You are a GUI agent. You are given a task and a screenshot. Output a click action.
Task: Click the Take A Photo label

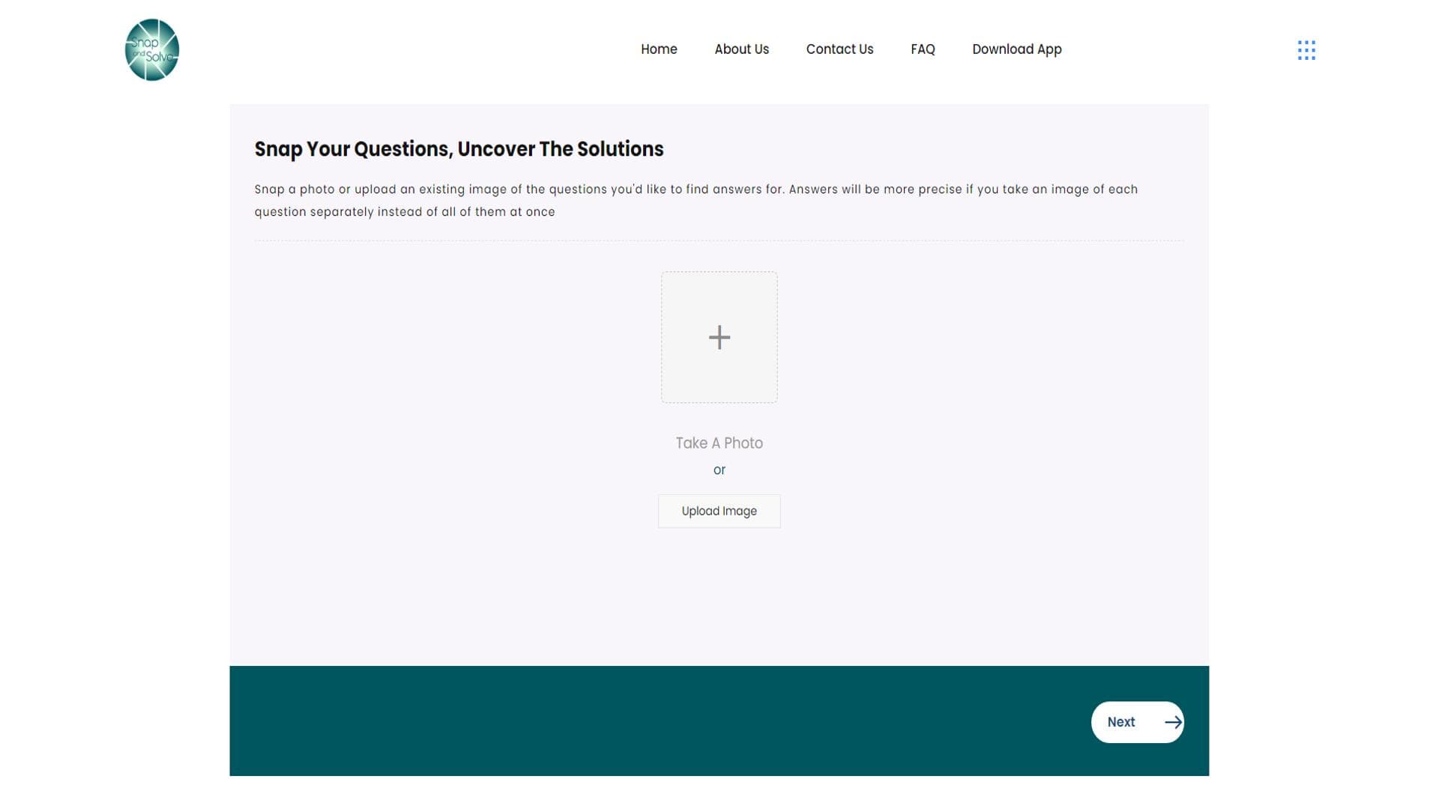tap(719, 443)
